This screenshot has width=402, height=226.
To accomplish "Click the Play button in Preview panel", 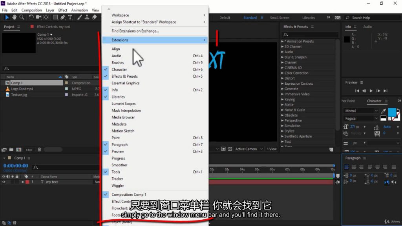I will pyautogui.click(x=371, y=91).
